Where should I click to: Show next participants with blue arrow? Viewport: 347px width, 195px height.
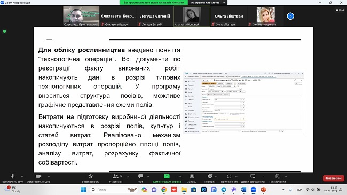pyautogui.click(x=290, y=16)
